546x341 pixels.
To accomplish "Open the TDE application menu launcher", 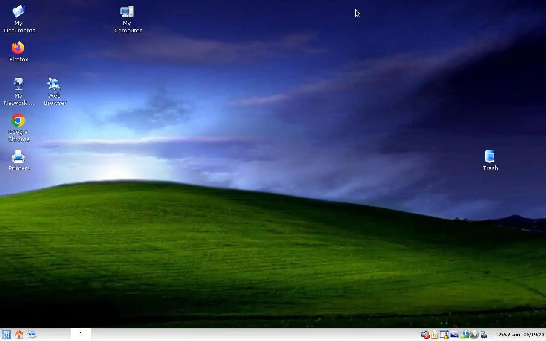I will tap(6, 335).
